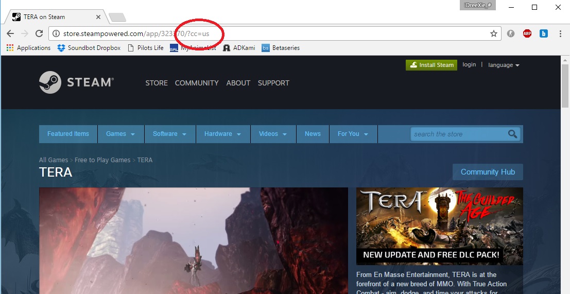Follow the All Games breadcrumb link
The image size is (570, 294).
(x=54, y=160)
